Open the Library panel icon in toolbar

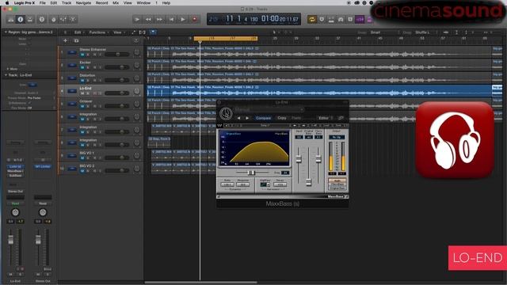(x=10, y=19)
